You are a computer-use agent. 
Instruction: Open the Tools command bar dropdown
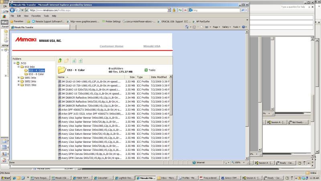pyautogui.click(x=236, y=27)
